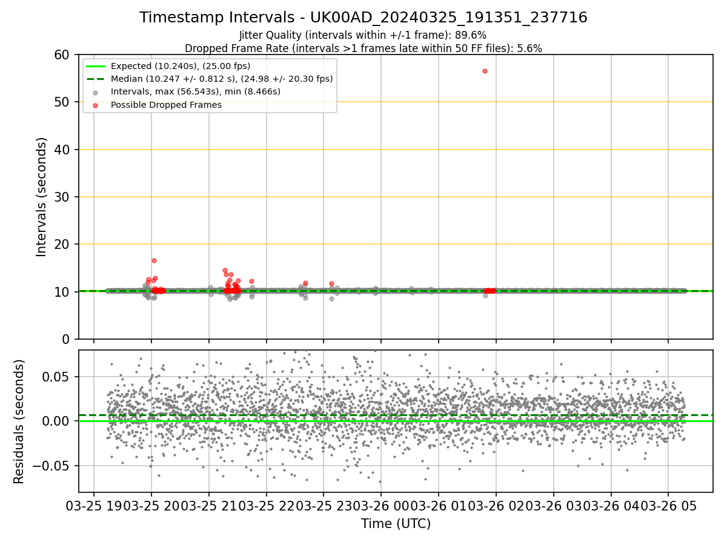Click the x-axis tick label "03-26 05"
727x545 pixels.
click(x=668, y=505)
